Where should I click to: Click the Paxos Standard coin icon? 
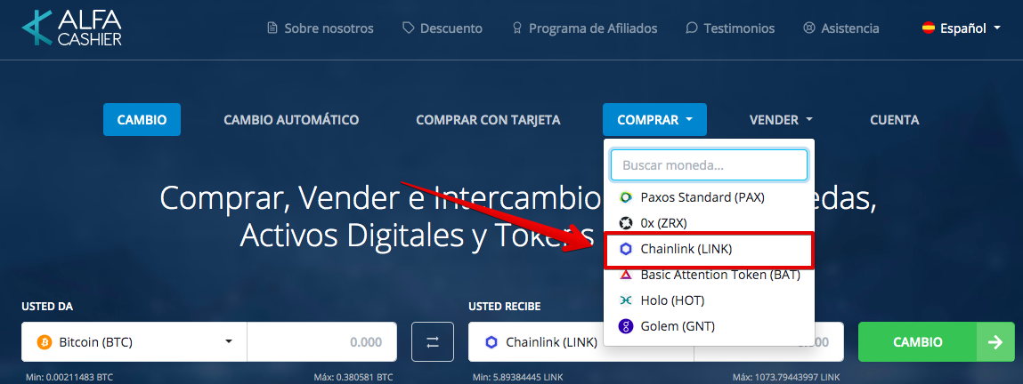coord(626,197)
